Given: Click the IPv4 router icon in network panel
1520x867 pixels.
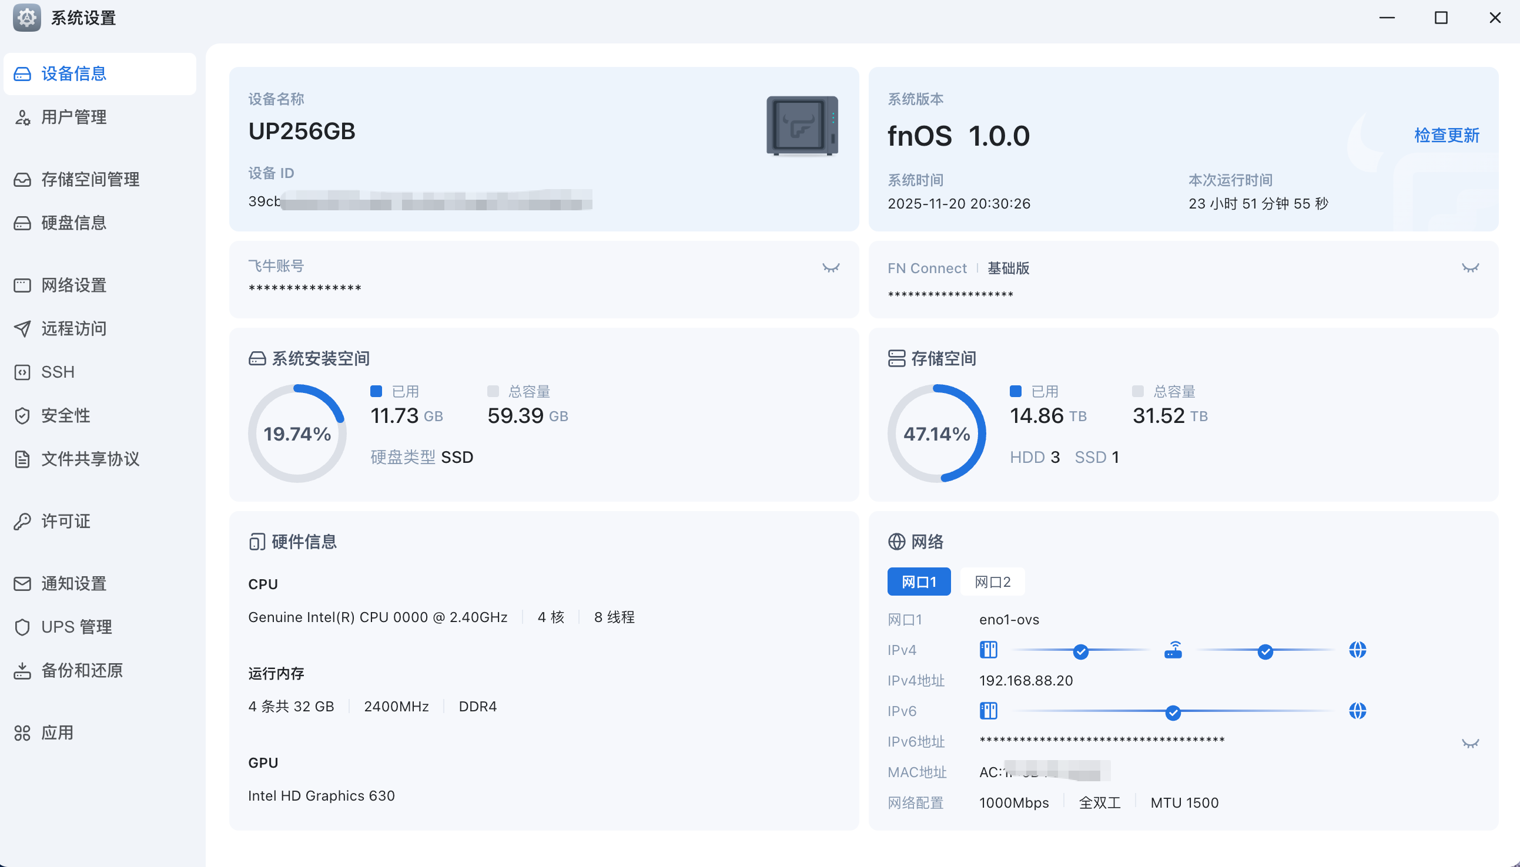Looking at the screenshot, I should coord(1173,650).
